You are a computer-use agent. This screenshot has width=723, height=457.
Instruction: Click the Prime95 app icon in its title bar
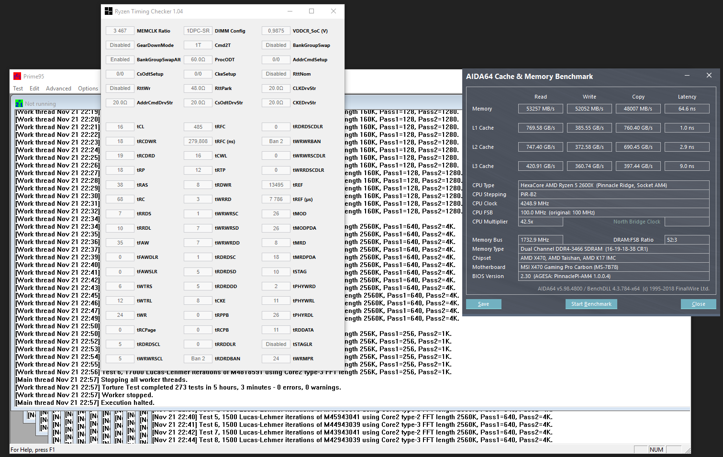coord(17,76)
